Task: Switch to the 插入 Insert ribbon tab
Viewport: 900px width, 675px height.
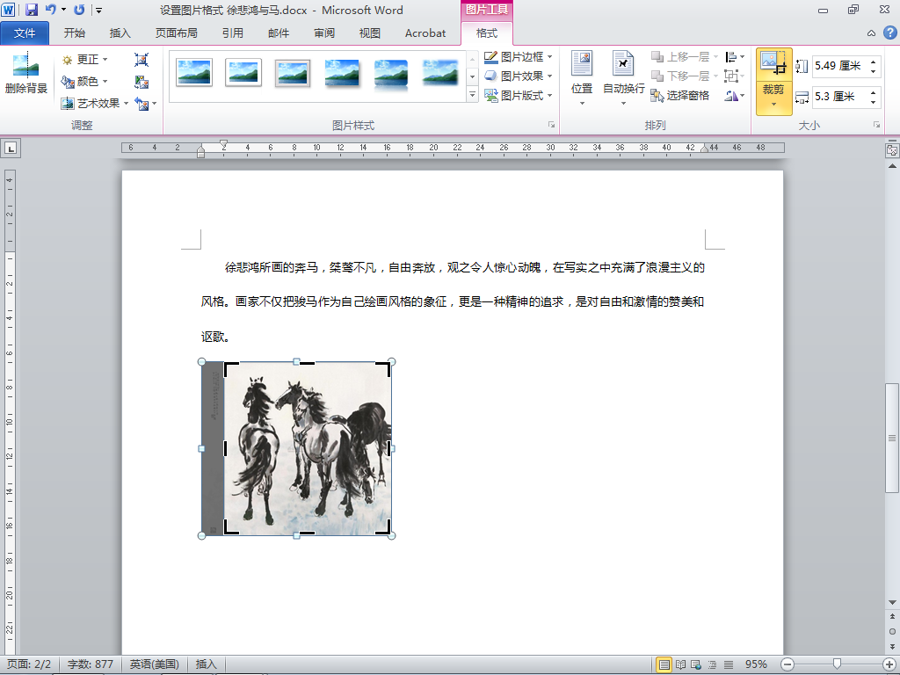Action: 120,33
